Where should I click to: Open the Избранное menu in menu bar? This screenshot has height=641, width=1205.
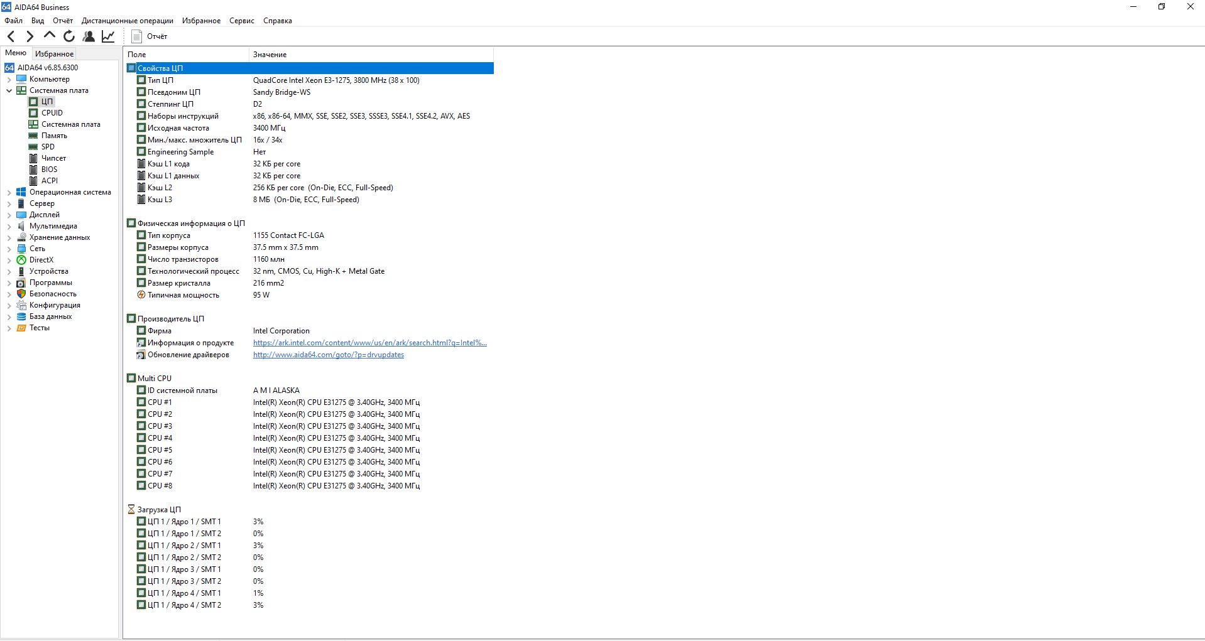(x=201, y=21)
